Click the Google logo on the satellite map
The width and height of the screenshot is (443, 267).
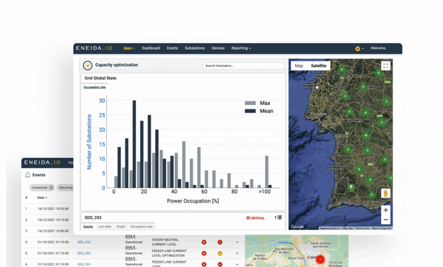(298, 226)
